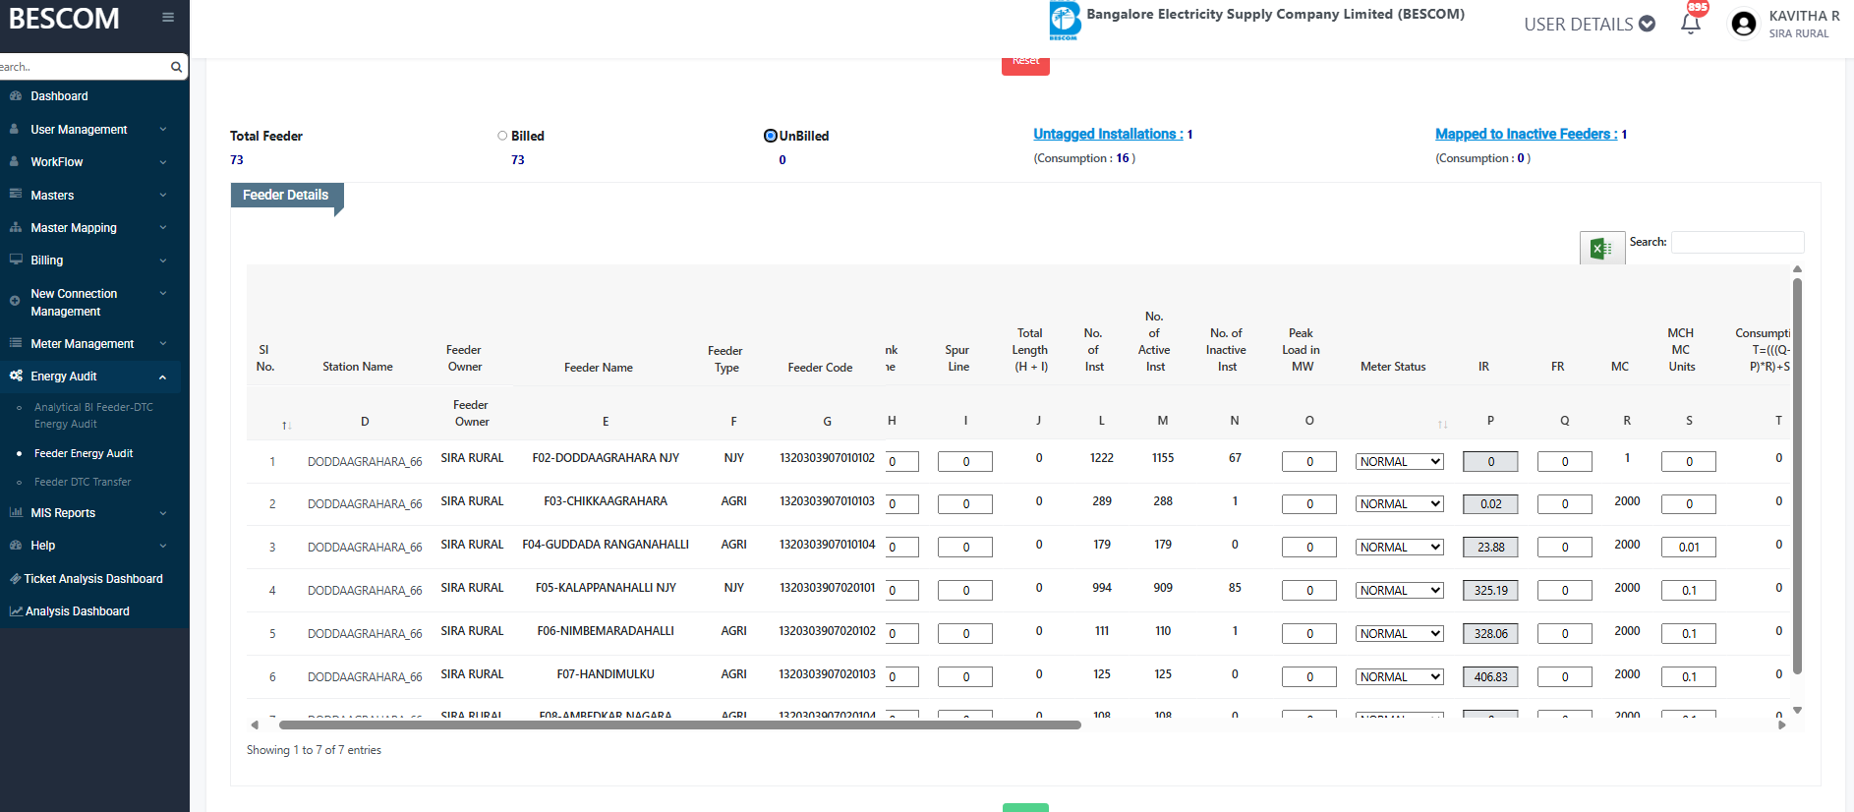Open Meter Status dropdown for F04-GUDDADA RANGANAHALLI
The image size is (1854, 812).
pyautogui.click(x=1400, y=548)
